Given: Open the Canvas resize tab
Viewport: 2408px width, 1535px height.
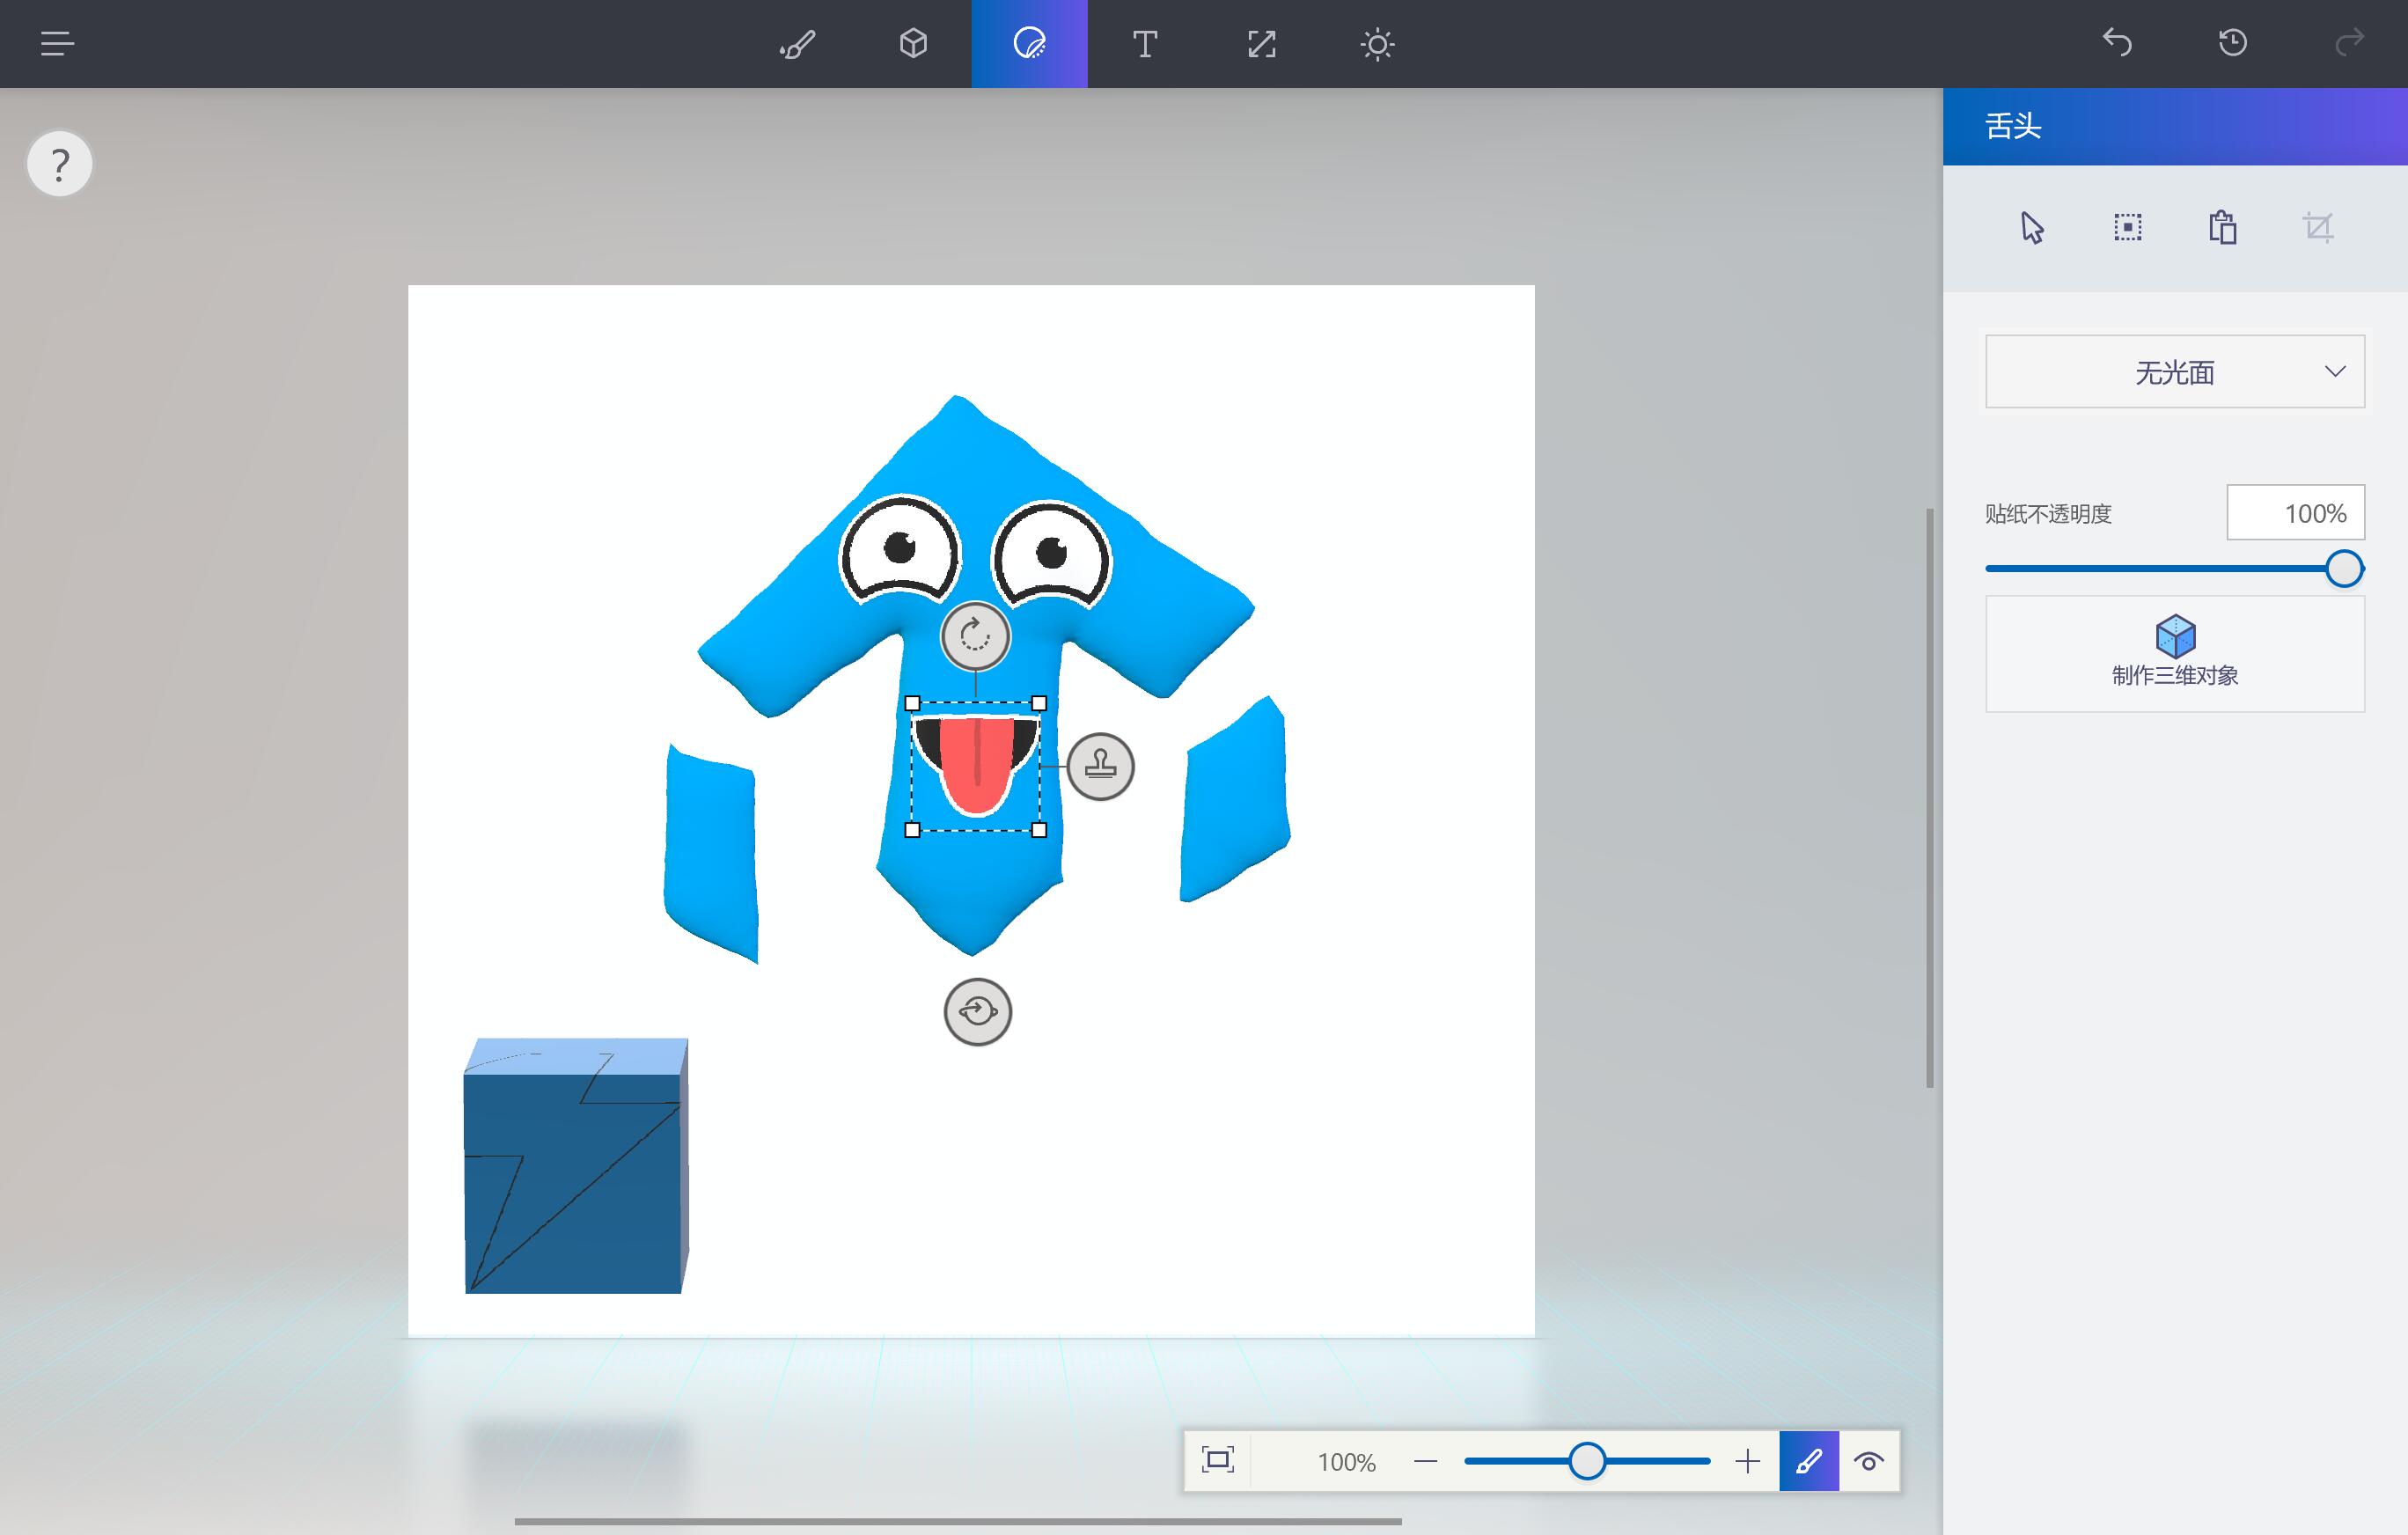Looking at the screenshot, I should 1262,44.
